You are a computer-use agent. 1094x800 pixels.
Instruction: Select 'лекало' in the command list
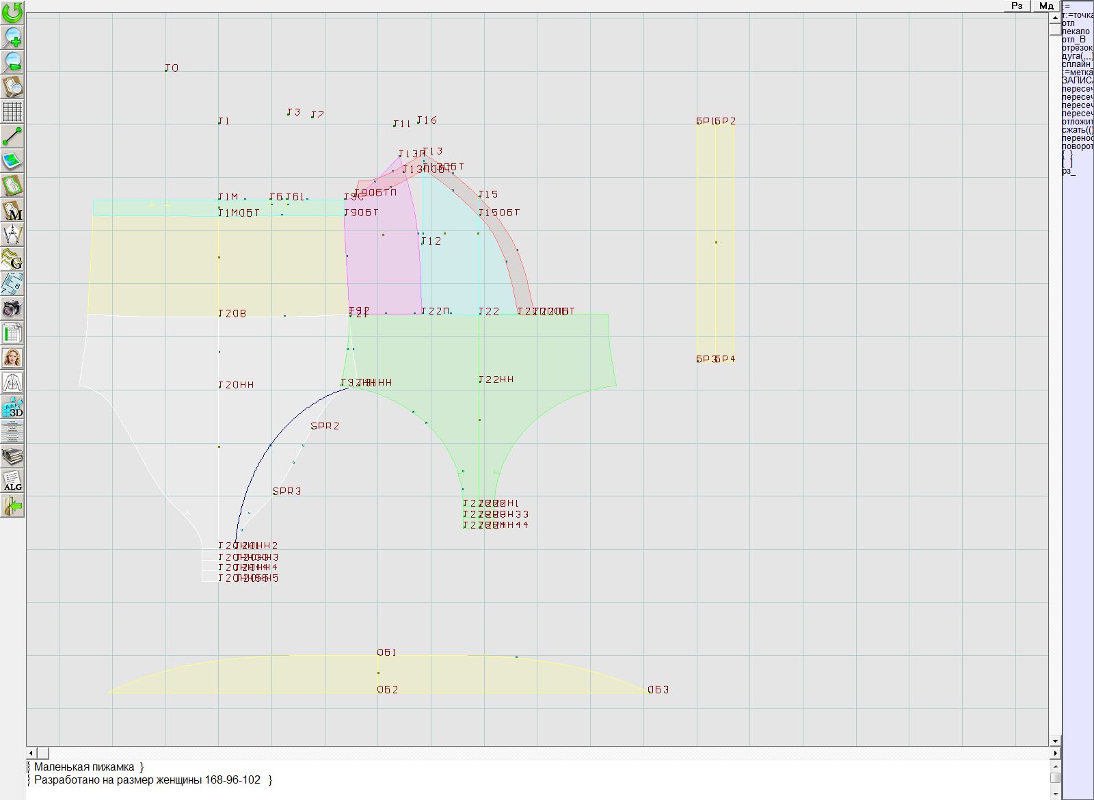(x=1076, y=31)
